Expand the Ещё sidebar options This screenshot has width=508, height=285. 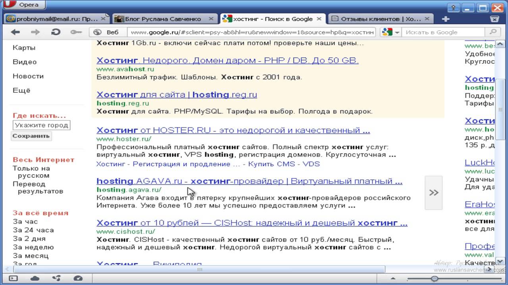[21, 90]
